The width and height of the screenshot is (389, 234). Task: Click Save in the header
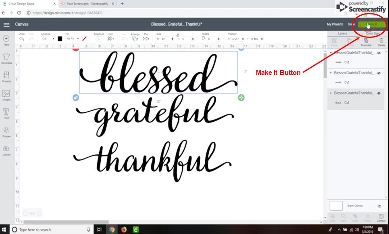(x=351, y=24)
